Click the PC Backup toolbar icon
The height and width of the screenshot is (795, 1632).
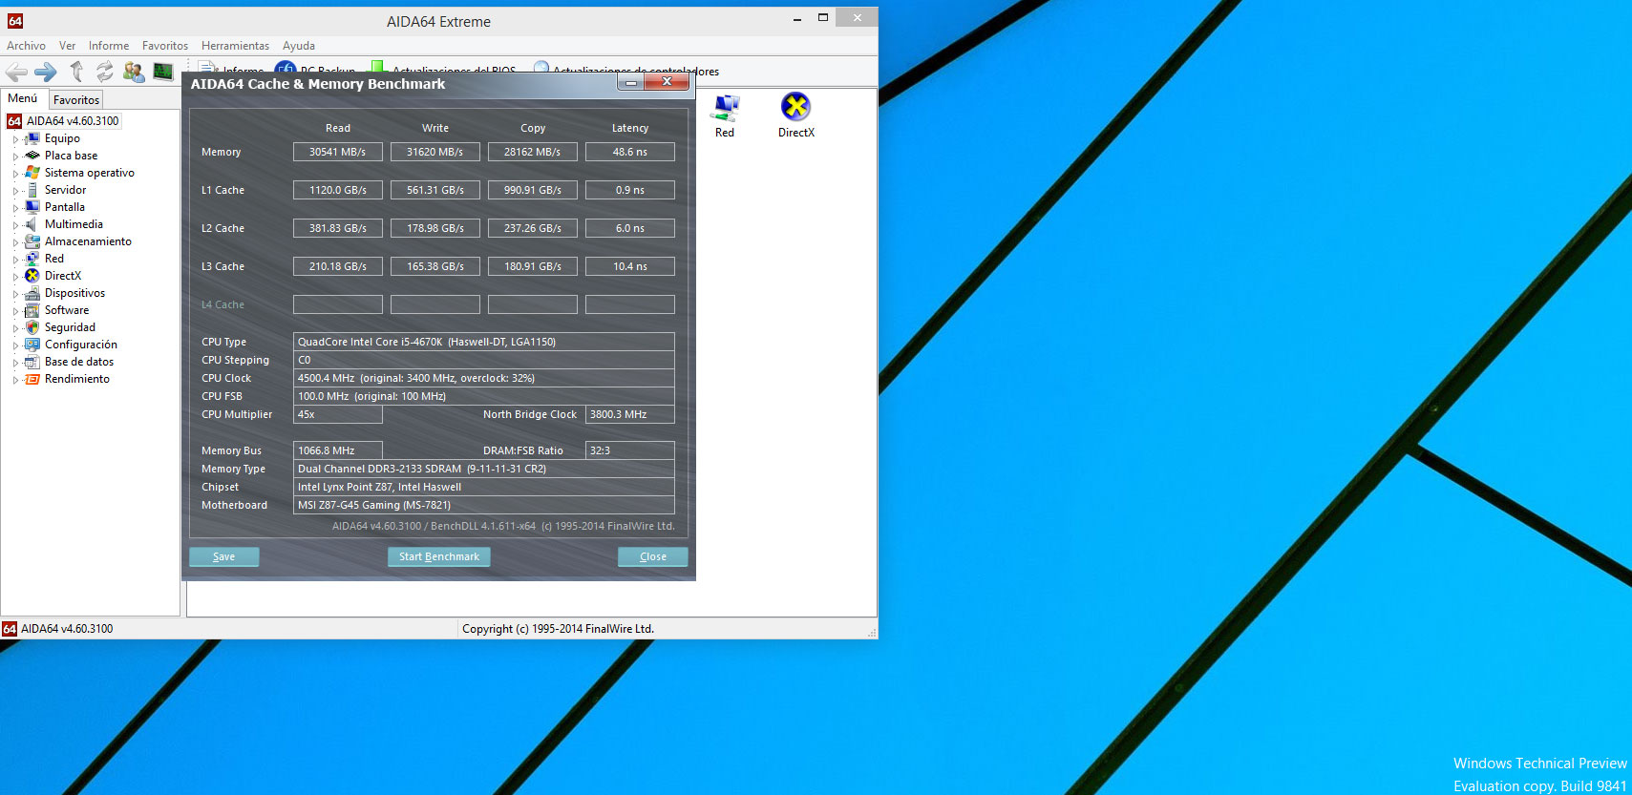point(285,68)
